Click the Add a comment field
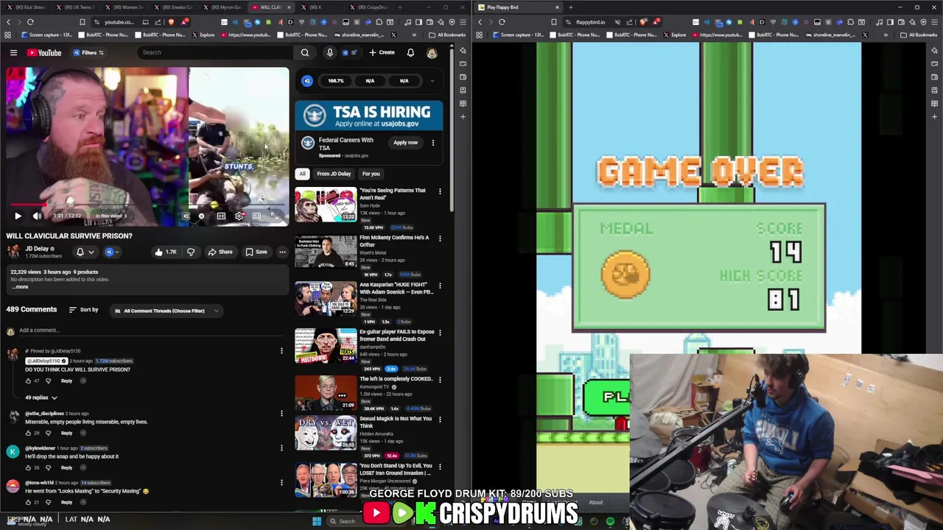This screenshot has width=943, height=530. (151, 330)
